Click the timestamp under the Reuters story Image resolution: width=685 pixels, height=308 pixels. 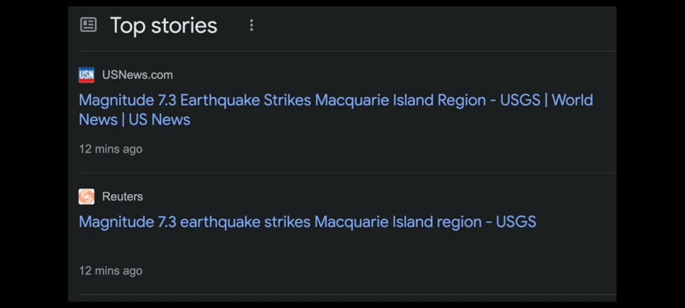click(111, 271)
